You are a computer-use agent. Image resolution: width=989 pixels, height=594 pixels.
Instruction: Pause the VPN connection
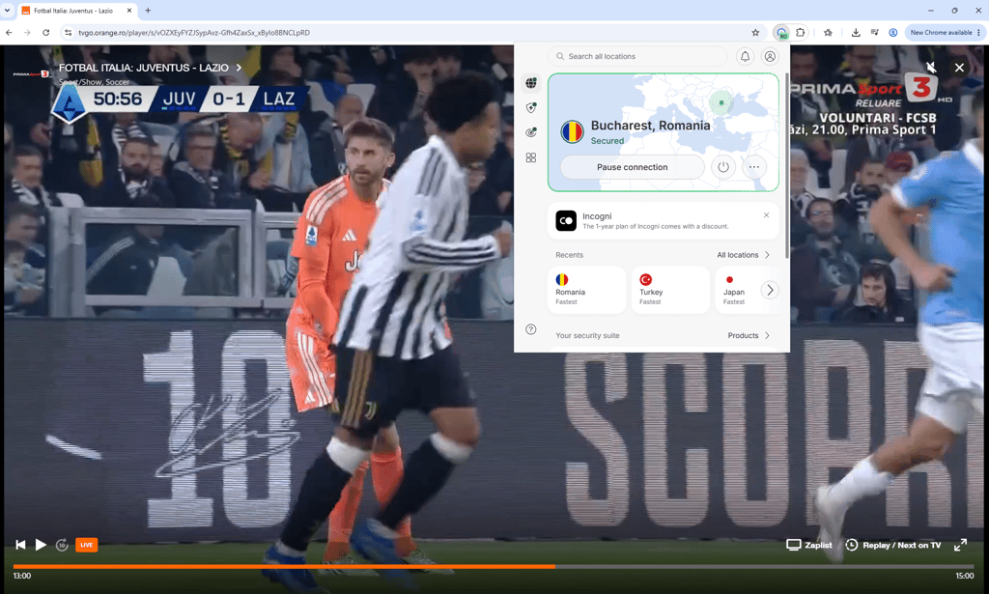point(632,167)
